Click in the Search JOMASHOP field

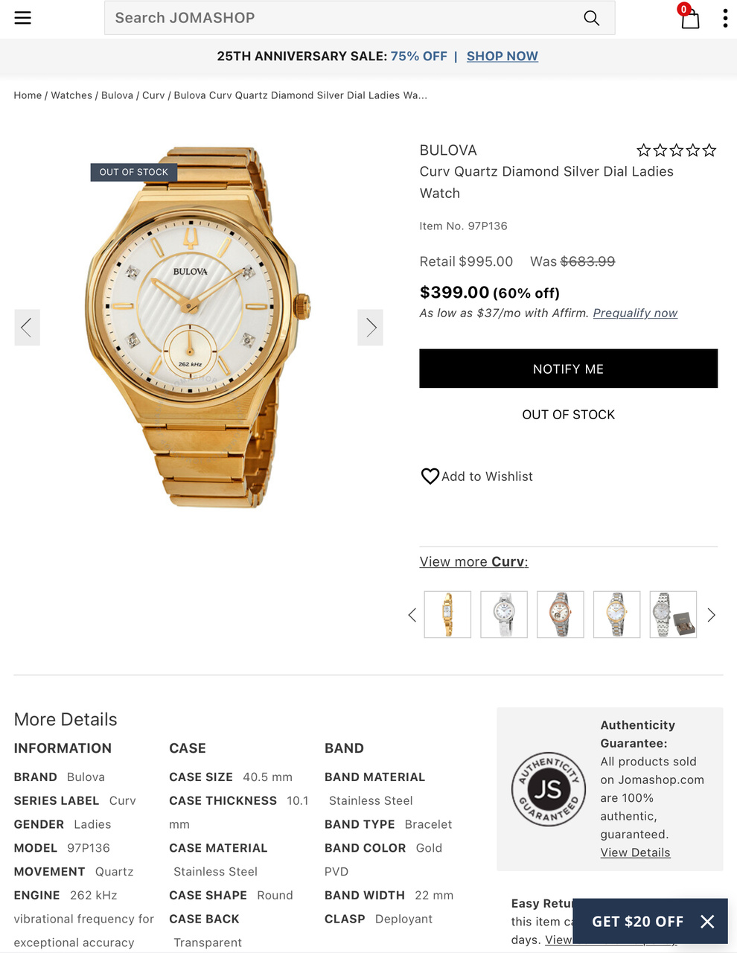click(x=342, y=18)
